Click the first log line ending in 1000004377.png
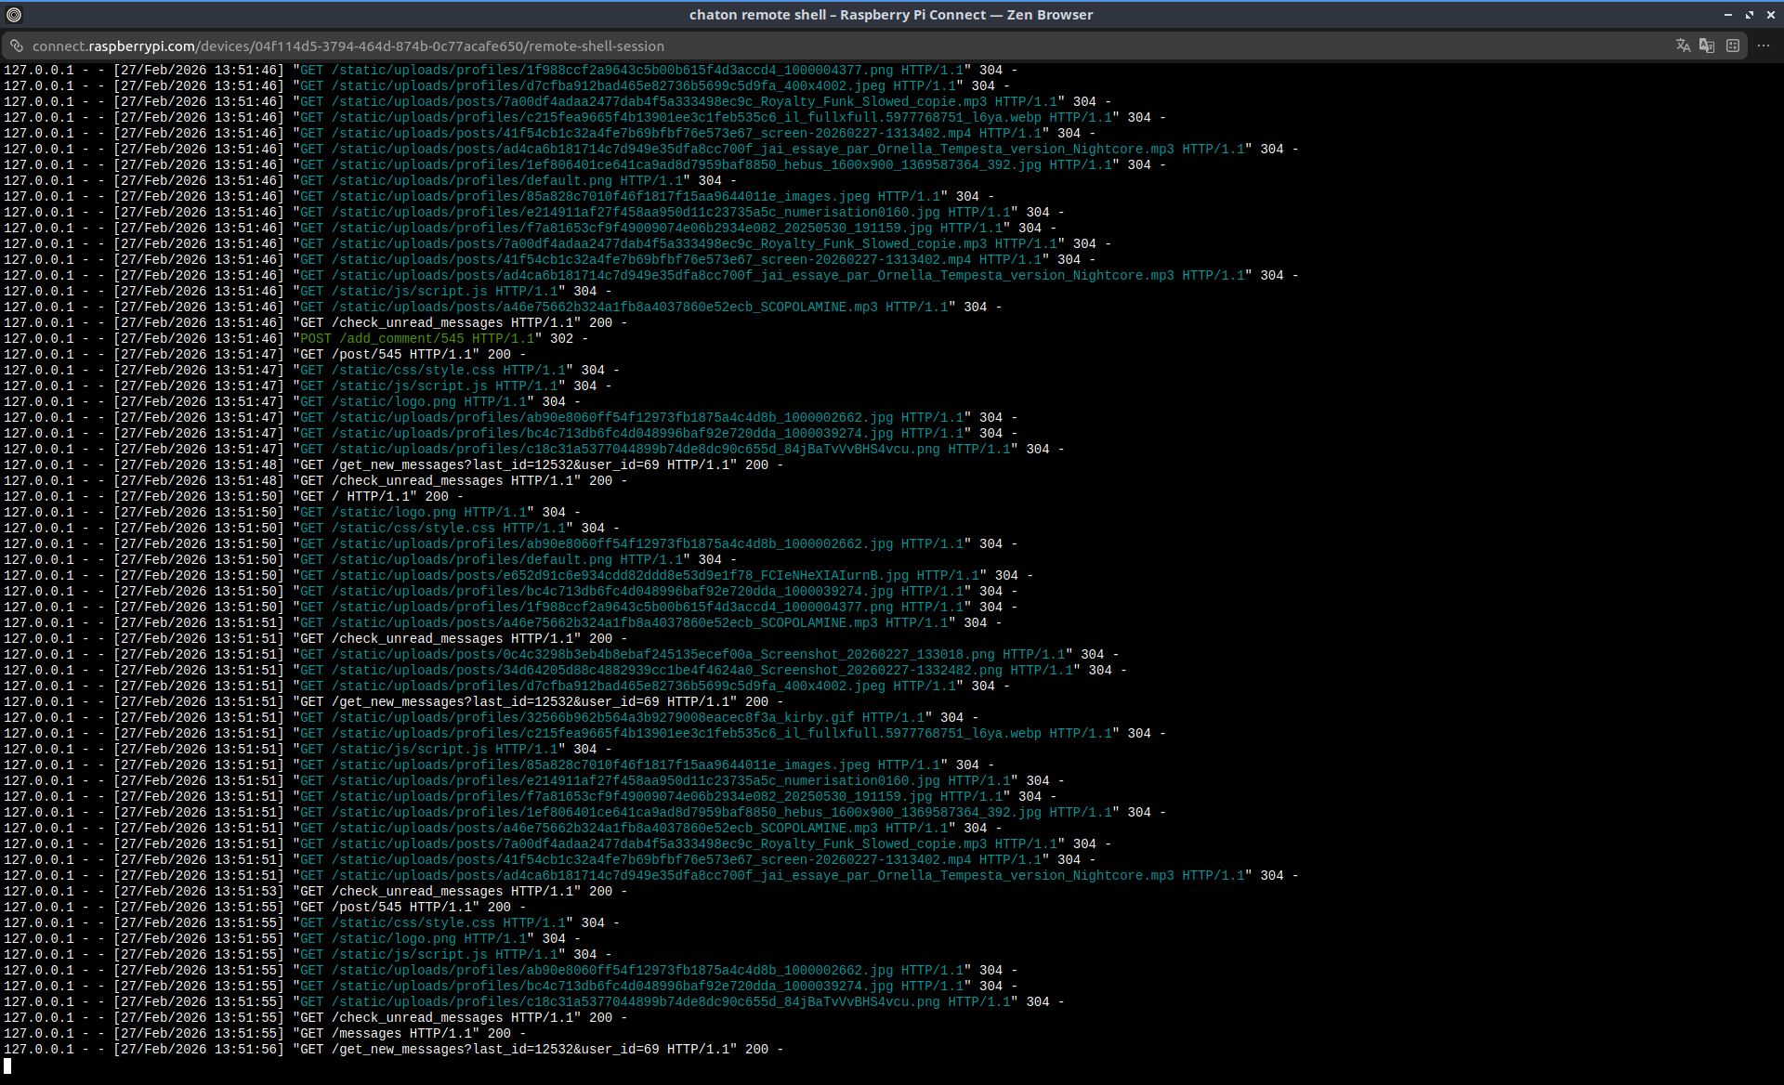Image resolution: width=1784 pixels, height=1085 pixels. coord(632,71)
